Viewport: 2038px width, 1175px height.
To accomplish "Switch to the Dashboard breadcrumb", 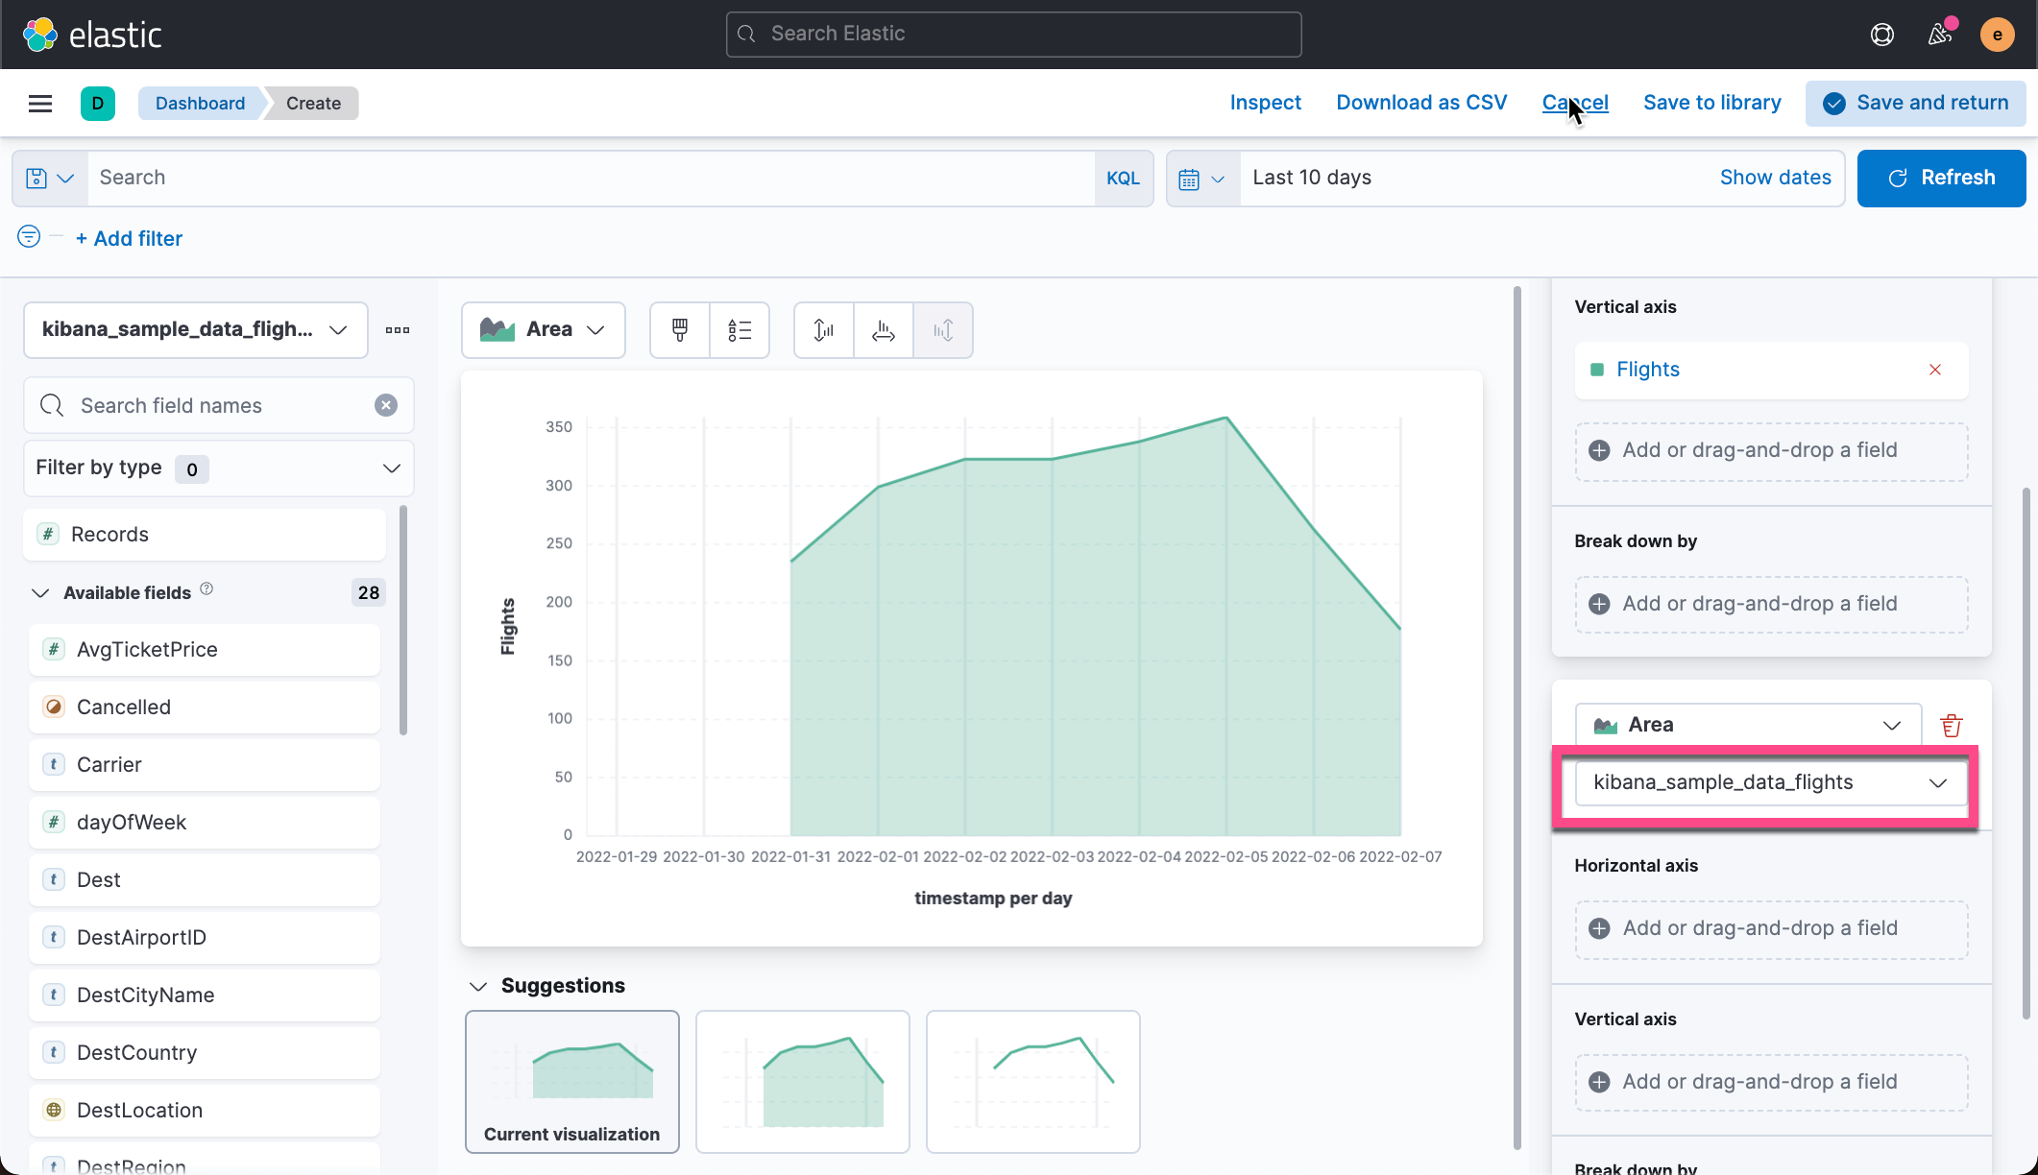I will point(200,103).
